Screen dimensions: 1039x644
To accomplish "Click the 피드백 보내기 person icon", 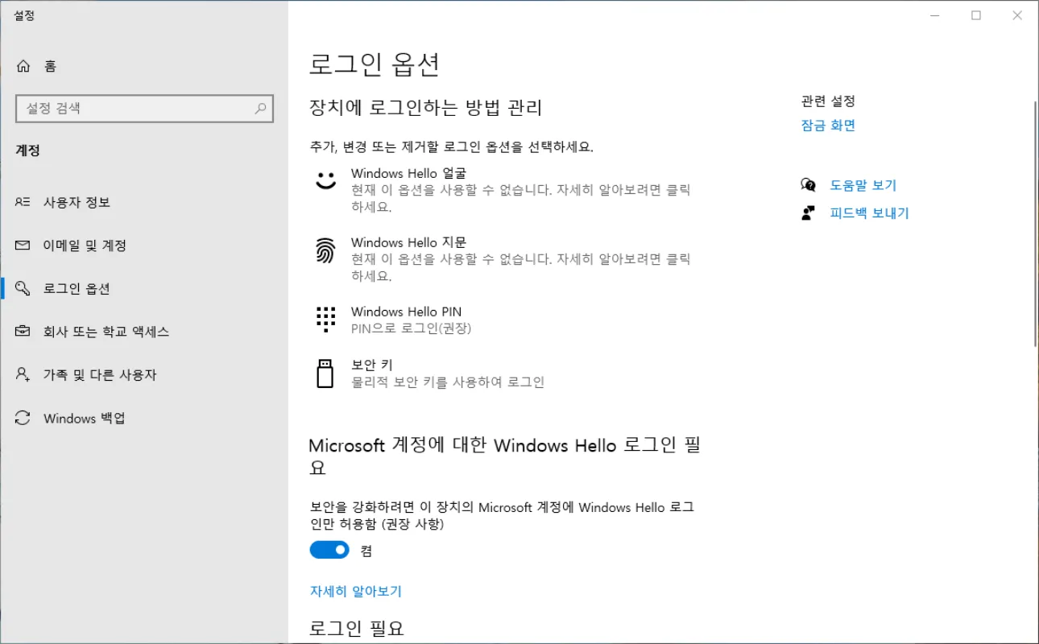I will click(809, 213).
